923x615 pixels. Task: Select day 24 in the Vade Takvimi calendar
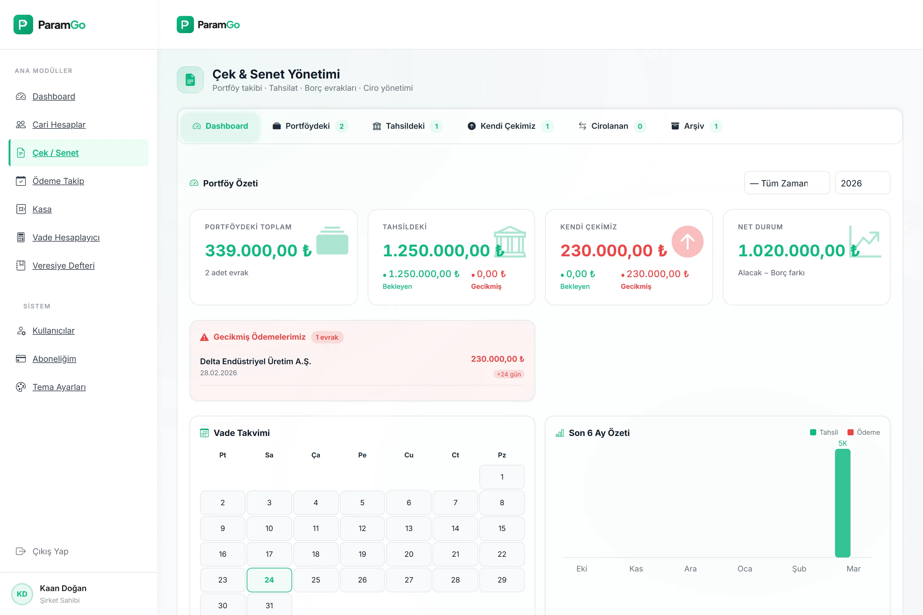269,580
